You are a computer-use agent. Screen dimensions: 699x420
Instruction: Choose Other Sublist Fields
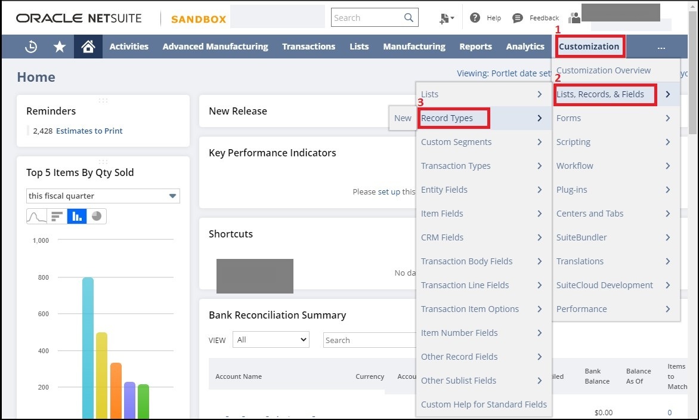pos(458,381)
